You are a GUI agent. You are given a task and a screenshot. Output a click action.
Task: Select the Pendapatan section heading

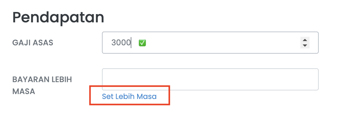pos(58,18)
